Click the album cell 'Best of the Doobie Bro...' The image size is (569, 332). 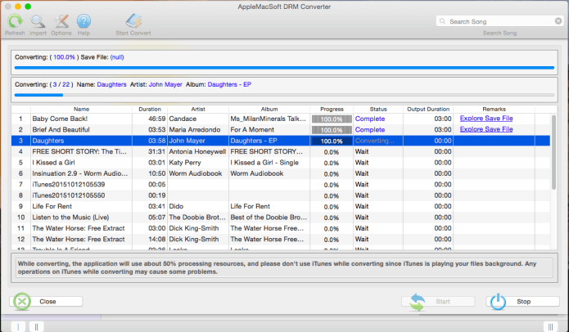coord(269,217)
